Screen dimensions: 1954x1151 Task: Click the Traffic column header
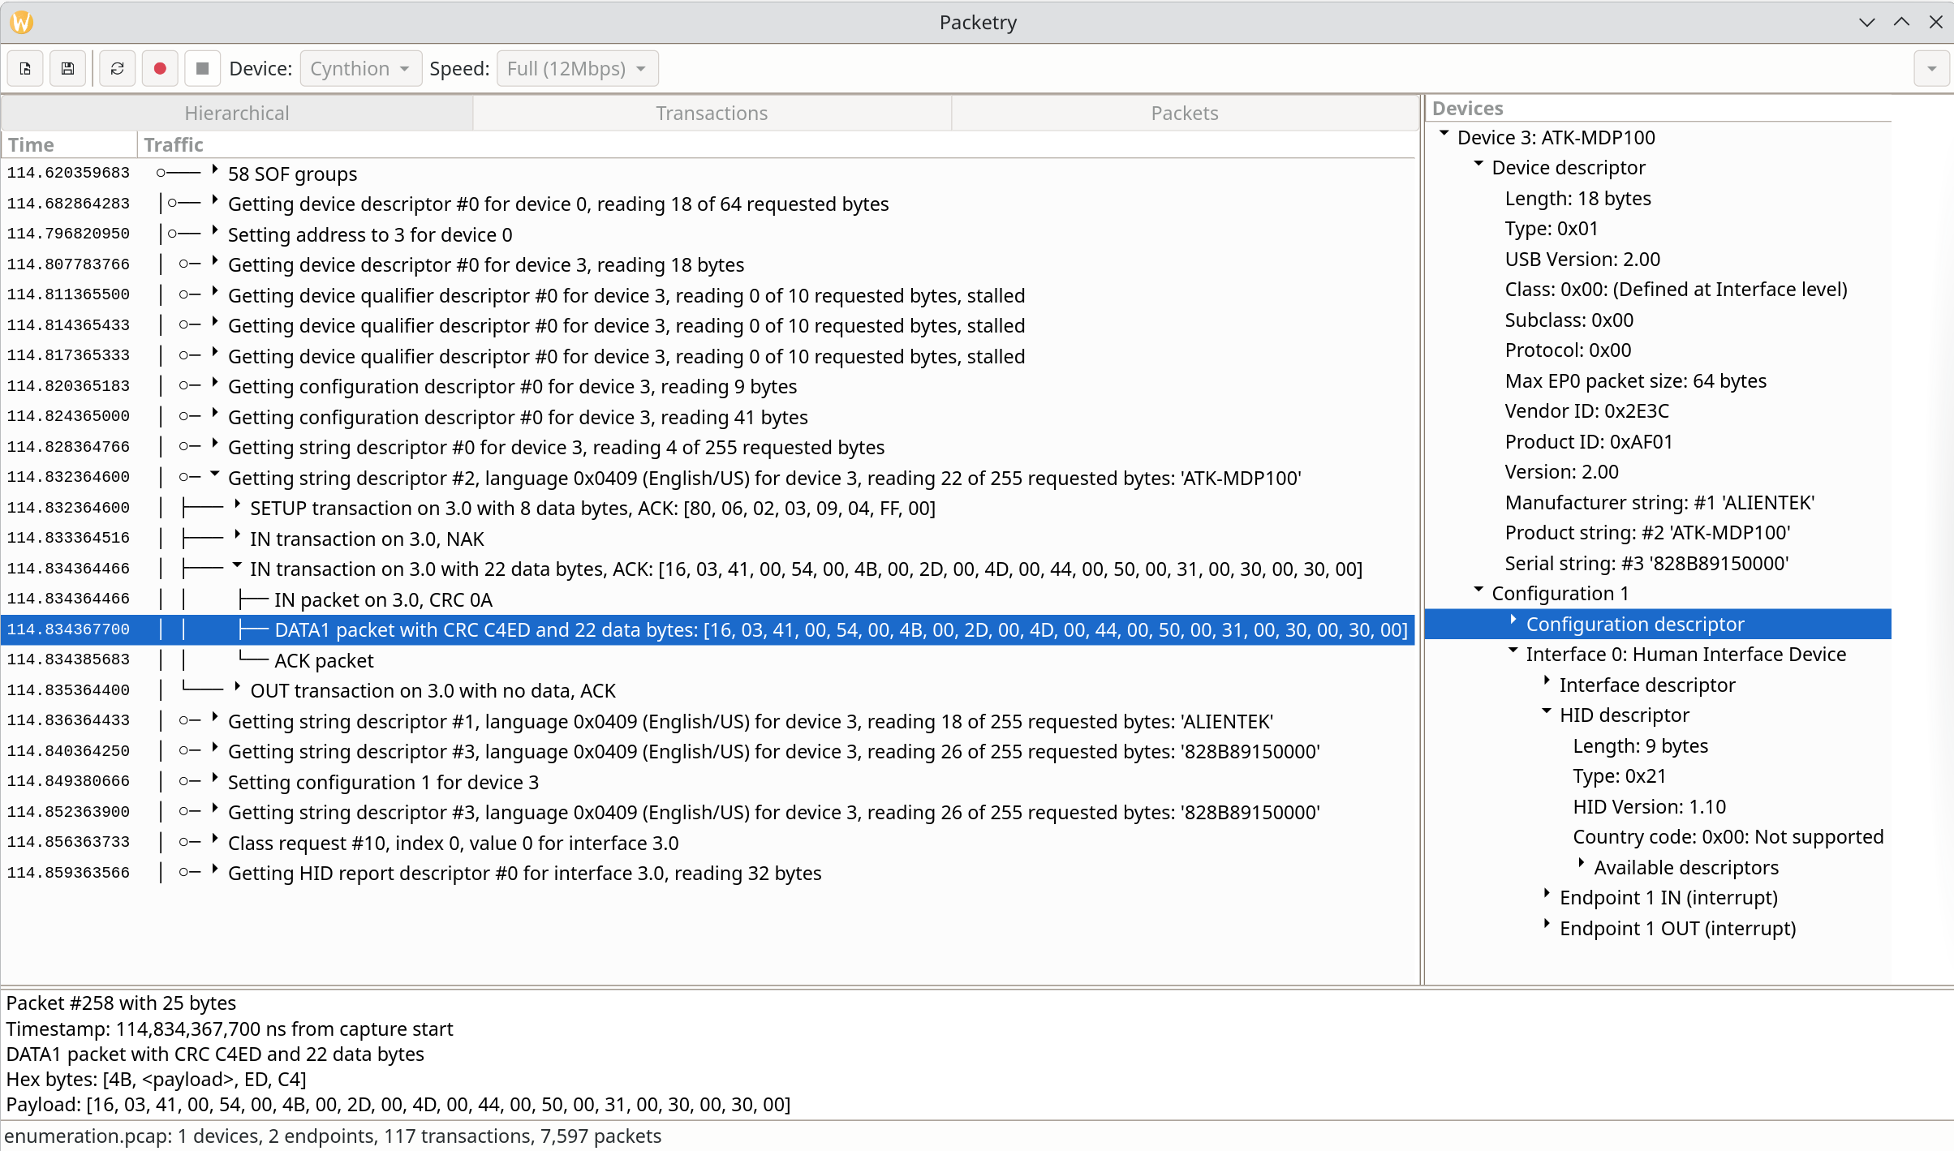776,144
